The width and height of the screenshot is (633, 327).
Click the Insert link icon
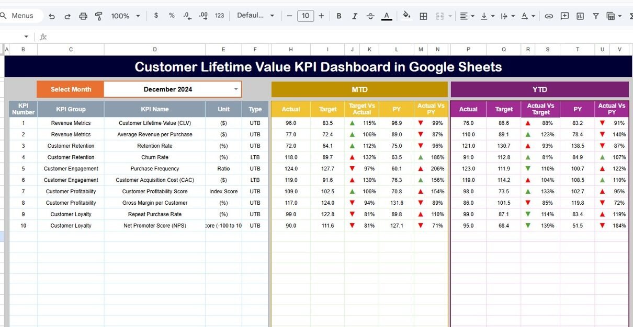[549, 16]
